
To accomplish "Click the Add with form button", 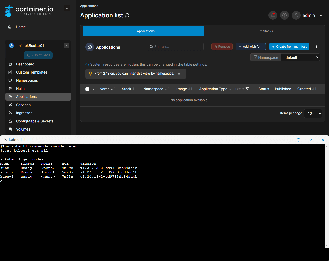I will [x=251, y=47].
